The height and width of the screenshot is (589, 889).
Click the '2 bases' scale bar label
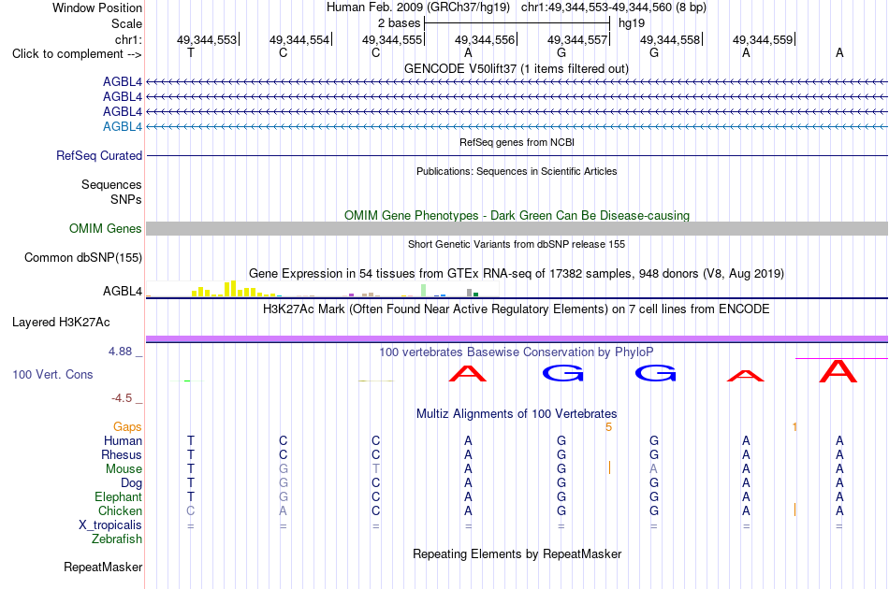[x=400, y=23]
